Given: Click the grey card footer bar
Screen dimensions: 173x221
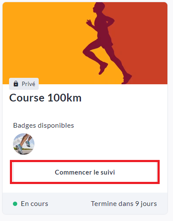Looking at the screenshot, I should [85, 203].
